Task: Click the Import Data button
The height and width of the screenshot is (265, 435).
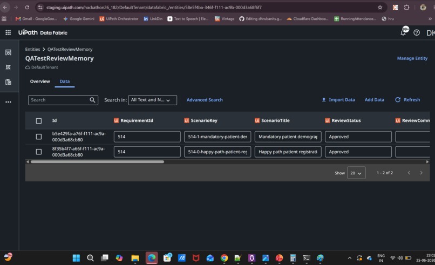Action: [338, 100]
